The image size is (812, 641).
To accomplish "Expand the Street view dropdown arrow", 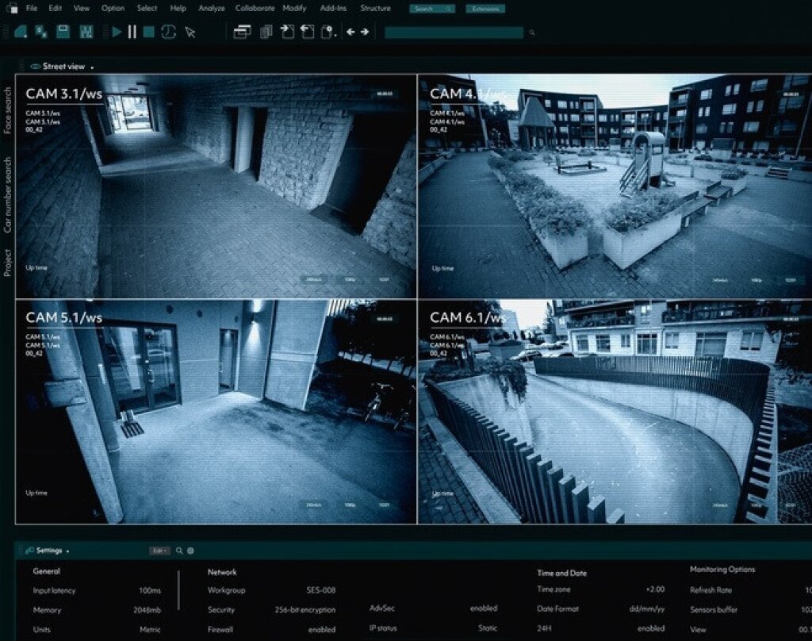I will click(92, 67).
